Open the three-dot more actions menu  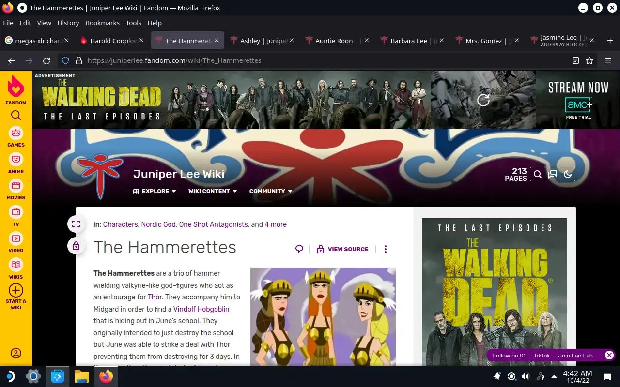point(386,249)
